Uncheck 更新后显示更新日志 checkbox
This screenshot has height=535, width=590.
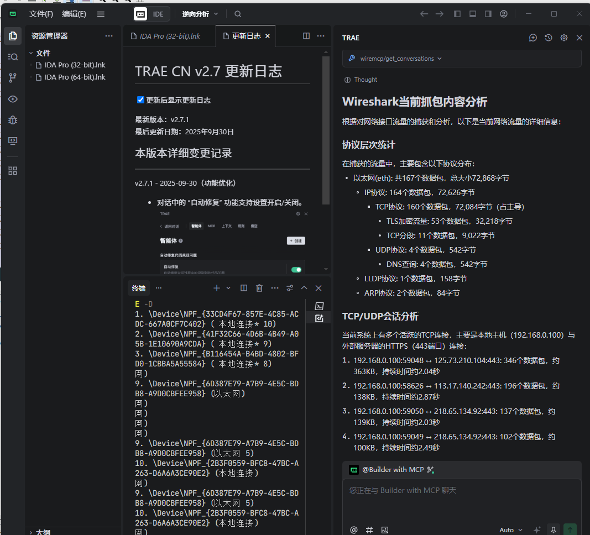(141, 99)
